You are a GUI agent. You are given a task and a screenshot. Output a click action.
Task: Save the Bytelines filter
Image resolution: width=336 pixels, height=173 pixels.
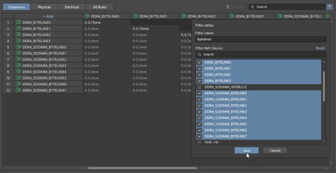247,150
